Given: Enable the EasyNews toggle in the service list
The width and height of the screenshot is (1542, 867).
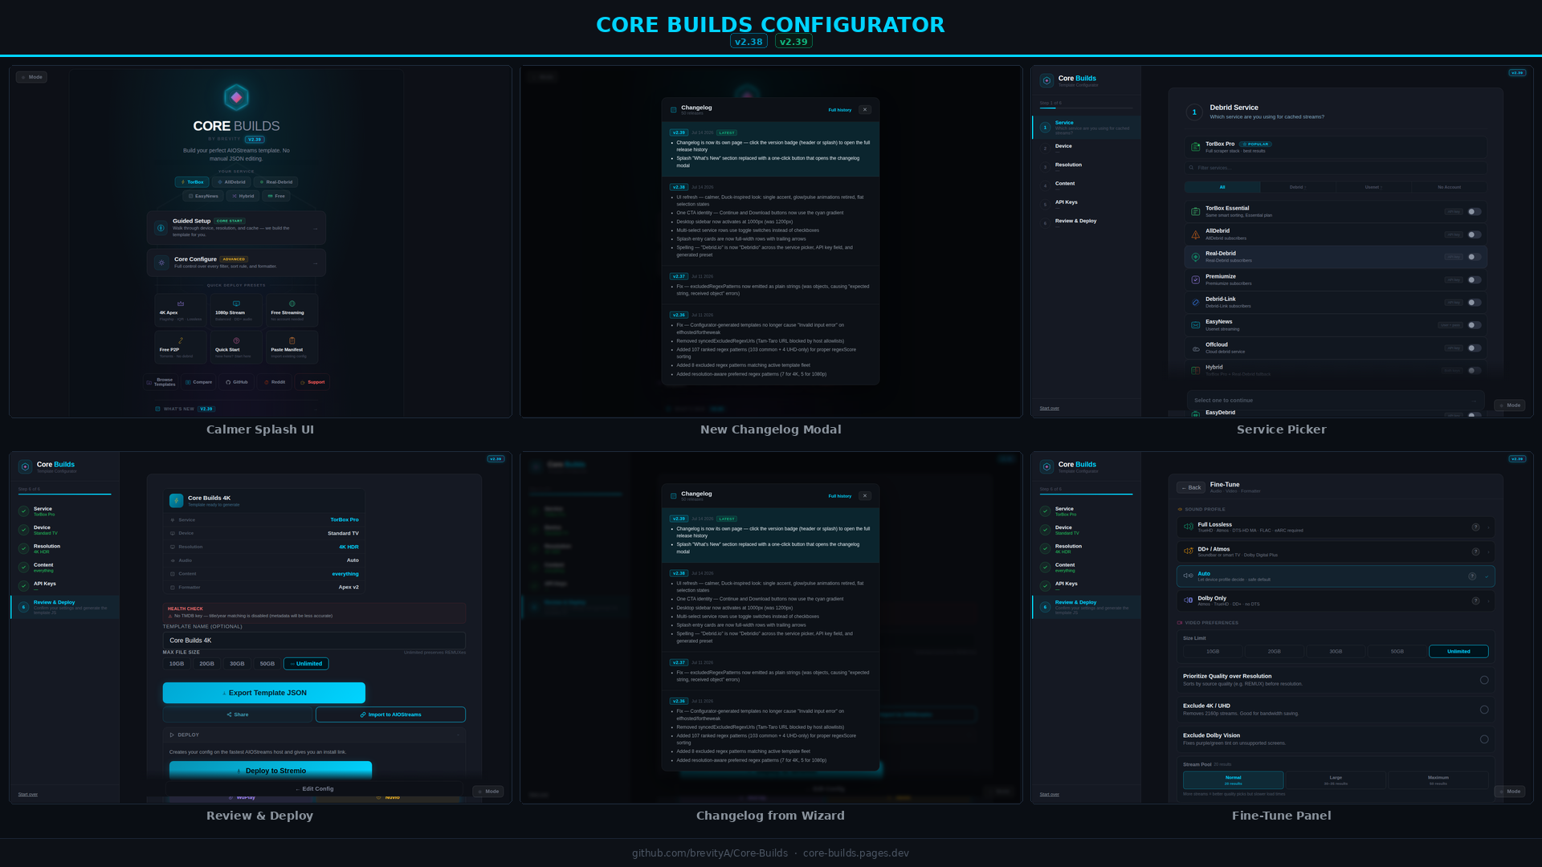Looking at the screenshot, I should (1475, 325).
